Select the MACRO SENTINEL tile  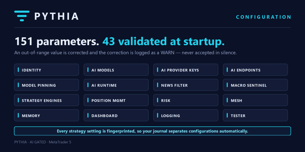point(255,85)
